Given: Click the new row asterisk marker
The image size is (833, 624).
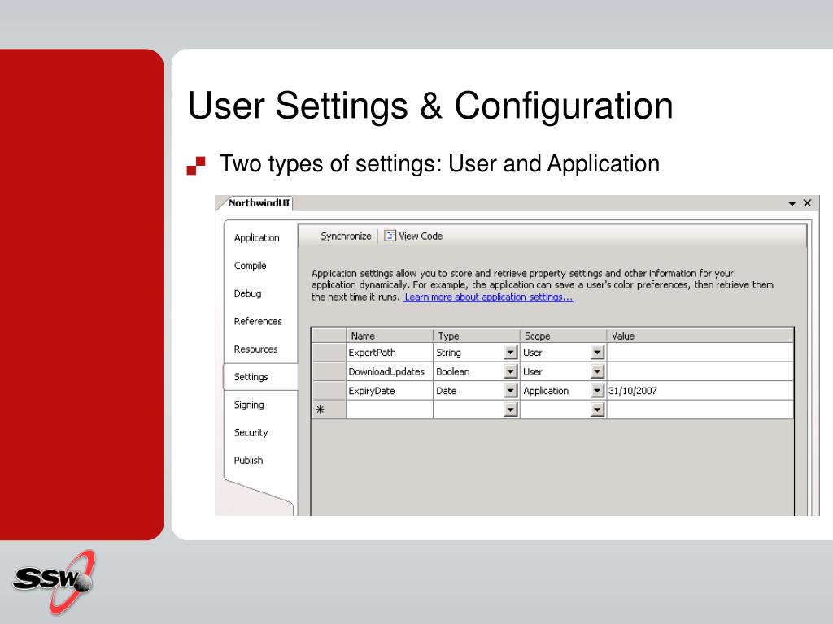Looking at the screenshot, I should pos(321,409).
